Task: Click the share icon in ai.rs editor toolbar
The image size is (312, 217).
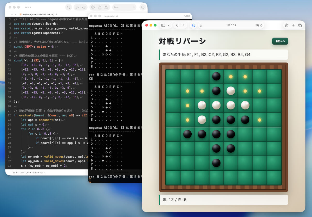Action: tap(100, 7)
